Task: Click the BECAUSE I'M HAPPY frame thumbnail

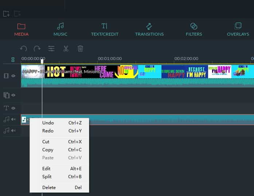Action: pyautogui.click(x=196, y=72)
